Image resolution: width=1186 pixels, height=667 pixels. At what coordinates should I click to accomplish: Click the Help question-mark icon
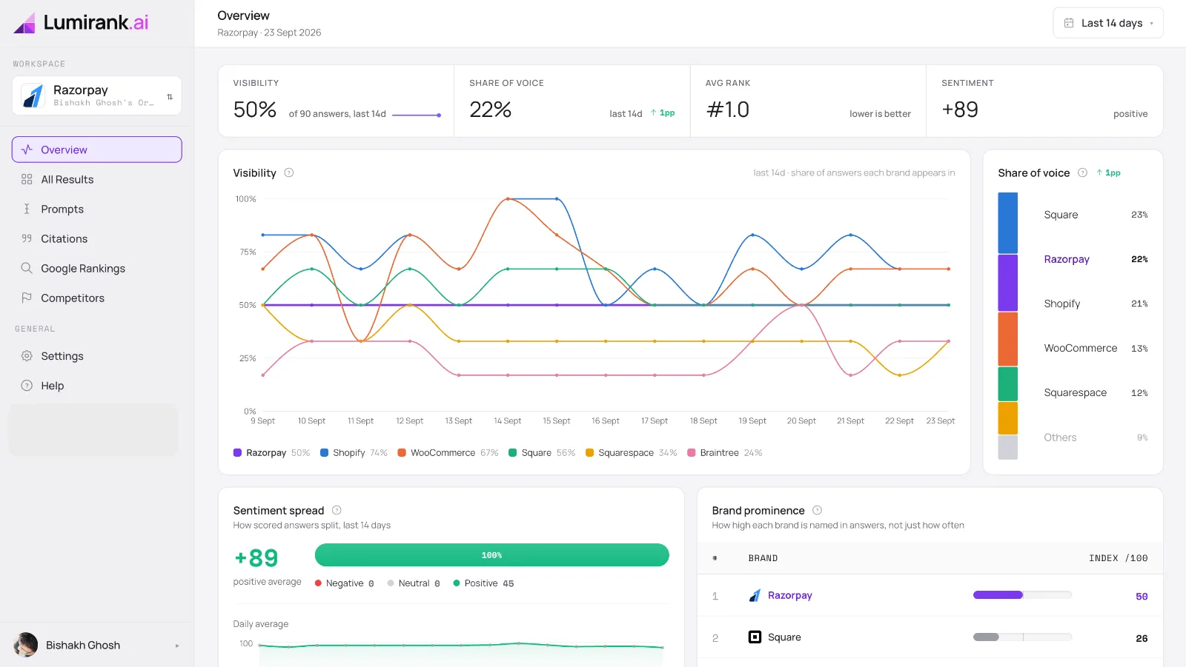tap(27, 386)
